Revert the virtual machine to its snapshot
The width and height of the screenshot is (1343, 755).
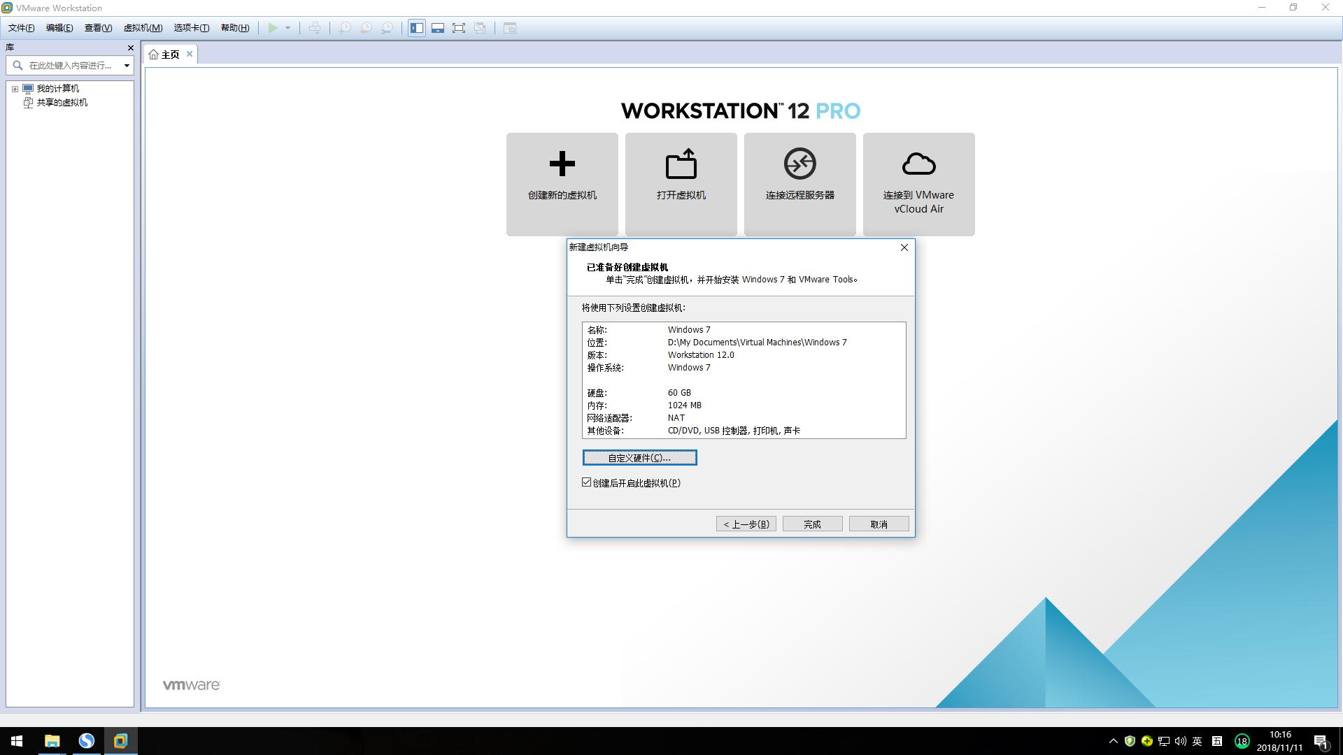pyautogui.click(x=366, y=28)
